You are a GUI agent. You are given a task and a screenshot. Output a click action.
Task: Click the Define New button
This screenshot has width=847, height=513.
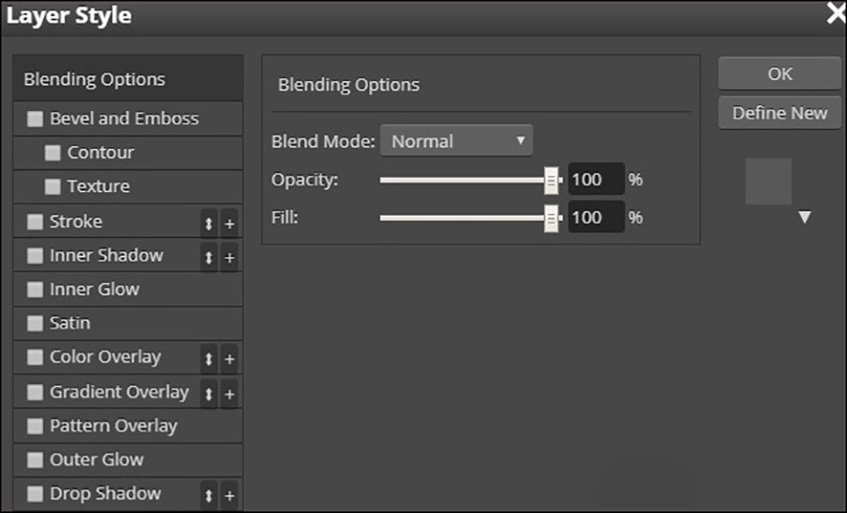(x=779, y=113)
